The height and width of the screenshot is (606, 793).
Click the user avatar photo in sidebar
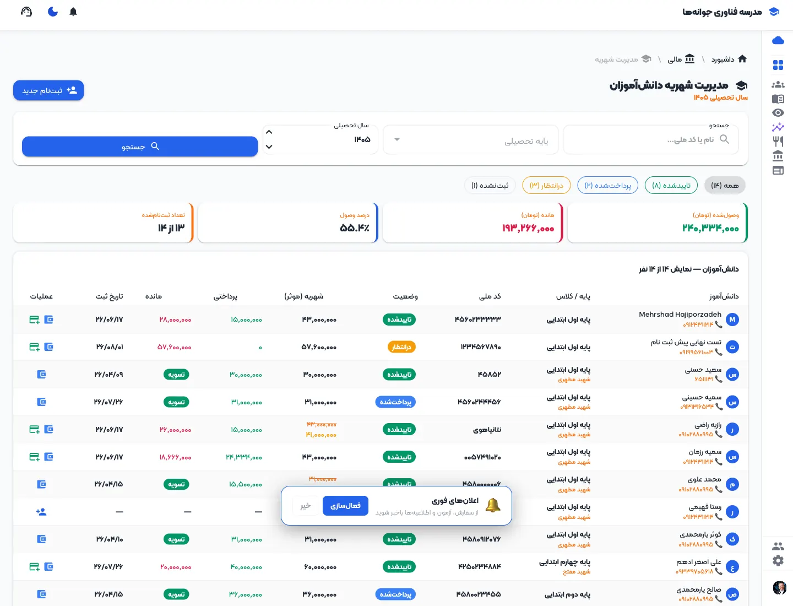coord(779,588)
